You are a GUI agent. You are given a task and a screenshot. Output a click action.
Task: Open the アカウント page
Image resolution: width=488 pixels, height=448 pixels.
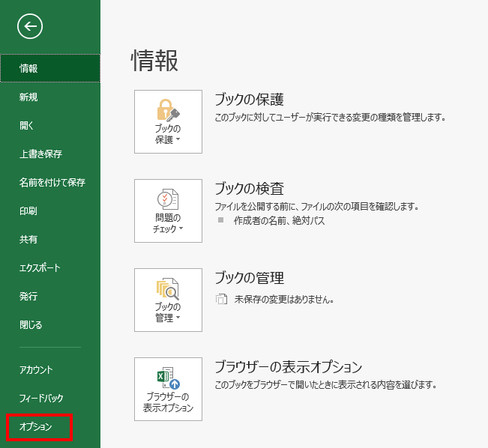point(50,369)
